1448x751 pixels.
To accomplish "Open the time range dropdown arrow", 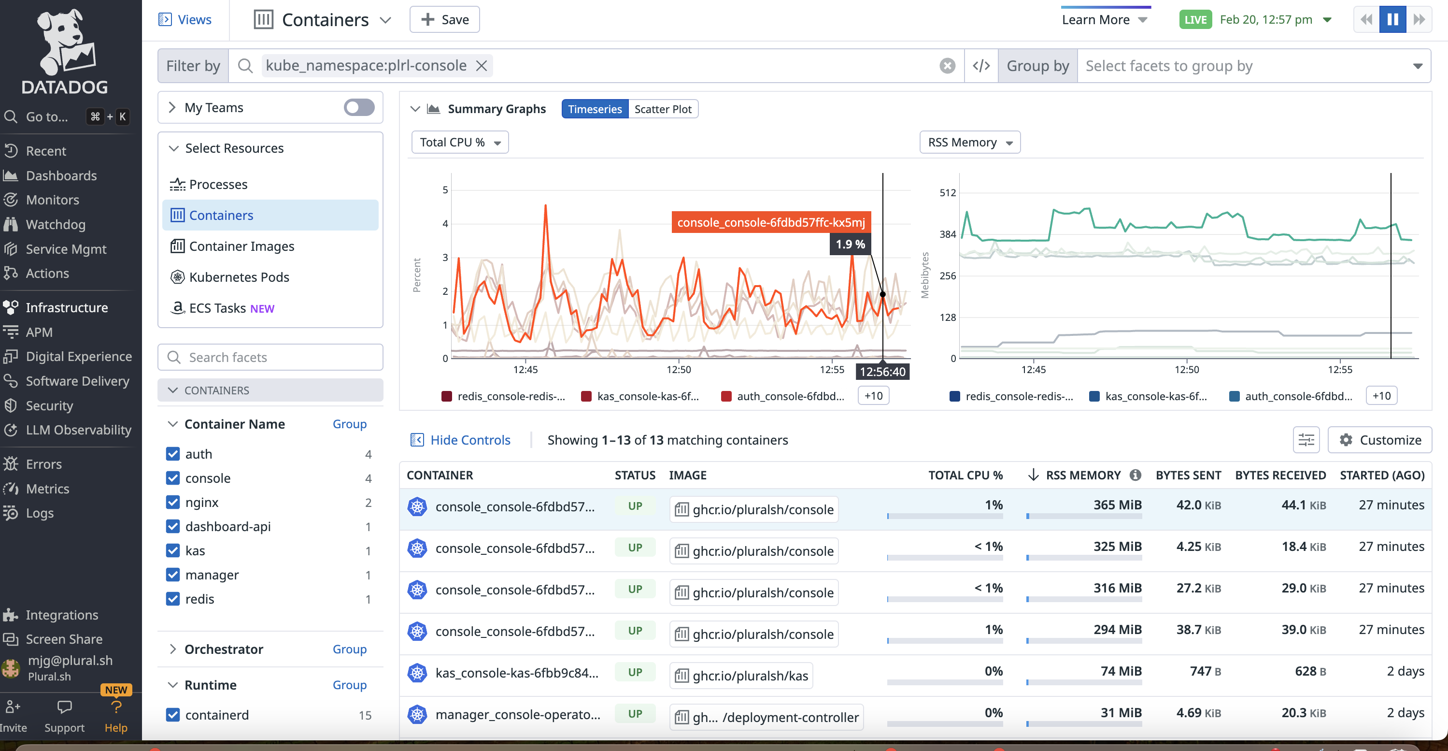I will coord(1327,20).
